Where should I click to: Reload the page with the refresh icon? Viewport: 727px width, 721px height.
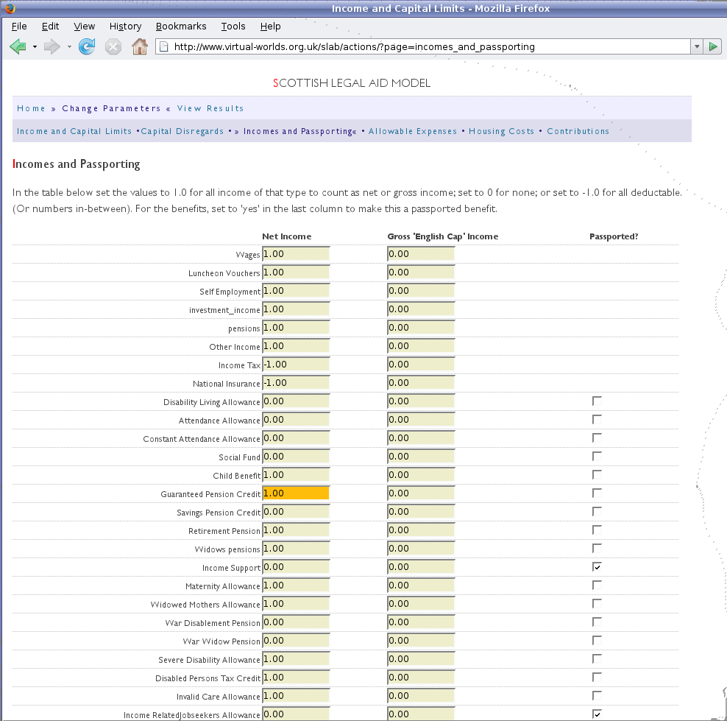pos(87,47)
